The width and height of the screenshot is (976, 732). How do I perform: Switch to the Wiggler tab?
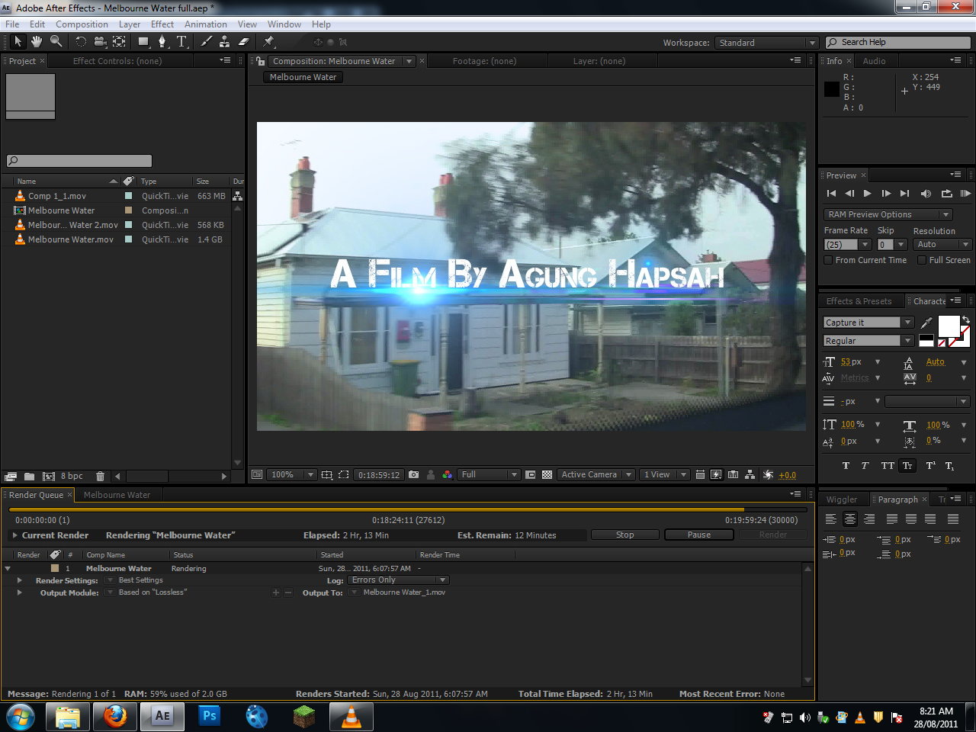pyautogui.click(x=842, y=499)
